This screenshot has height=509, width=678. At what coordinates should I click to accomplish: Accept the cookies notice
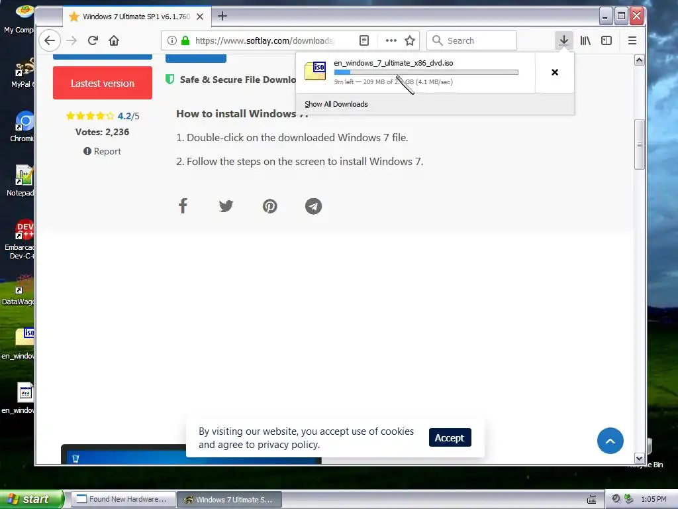[450, 437]
